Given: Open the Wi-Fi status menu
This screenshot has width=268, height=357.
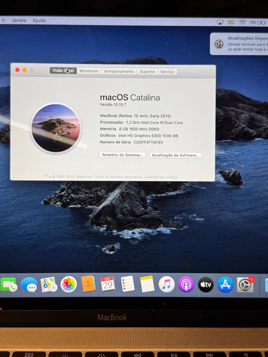Looking at the screenshot, I should 242,22.
